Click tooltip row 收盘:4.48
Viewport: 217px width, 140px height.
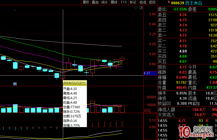click(70, 103)
